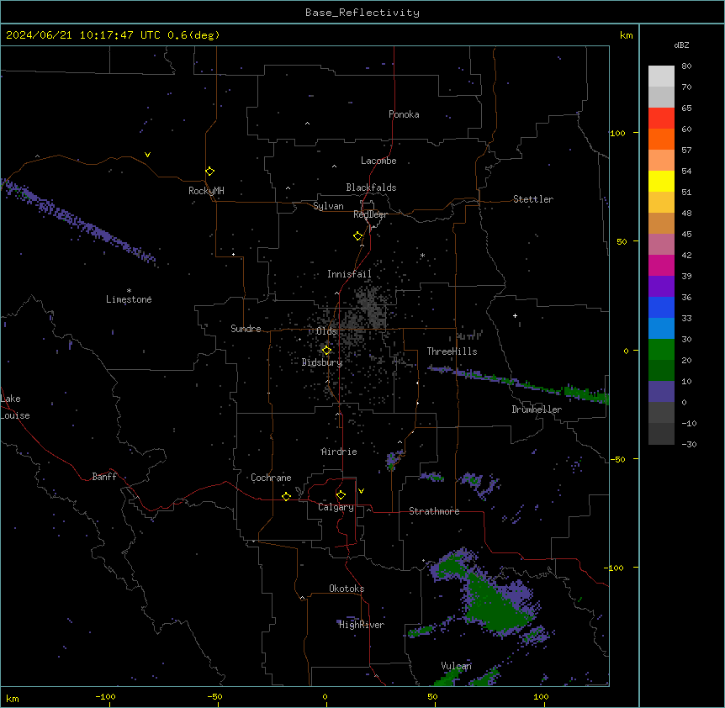Click the yellow marker above Didsbury
The image size is (725, 708).
pos(326,351)
